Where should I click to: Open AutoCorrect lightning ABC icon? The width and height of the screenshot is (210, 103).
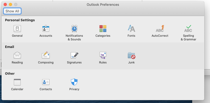pos(160,28)
